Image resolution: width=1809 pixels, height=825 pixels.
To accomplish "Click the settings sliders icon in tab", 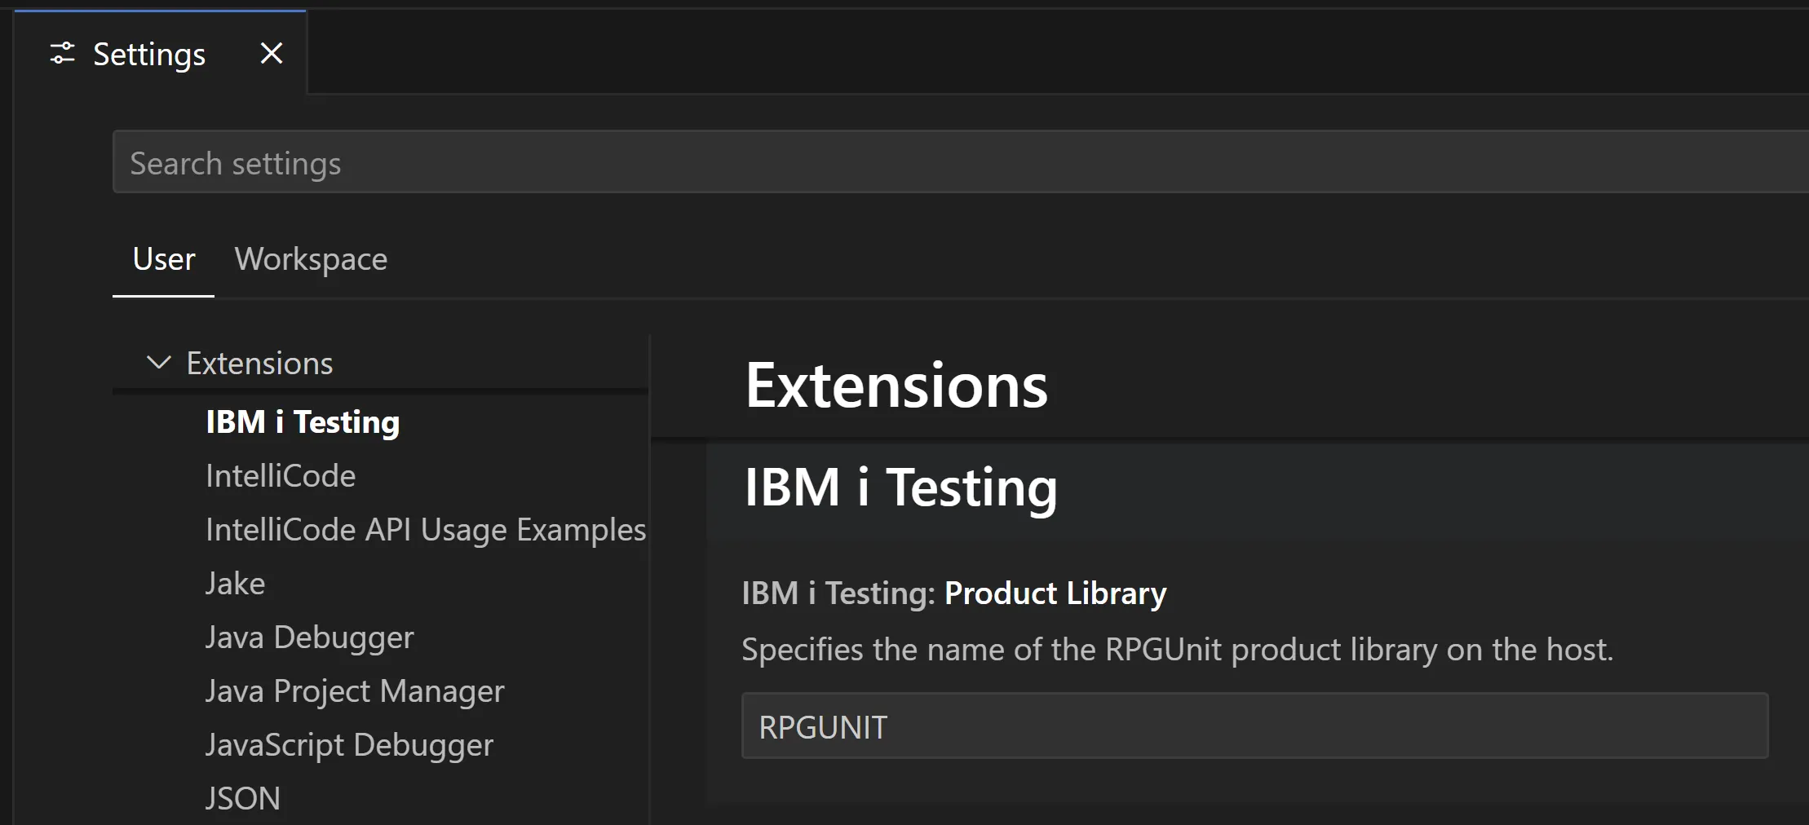I will (x=63, y=54).
